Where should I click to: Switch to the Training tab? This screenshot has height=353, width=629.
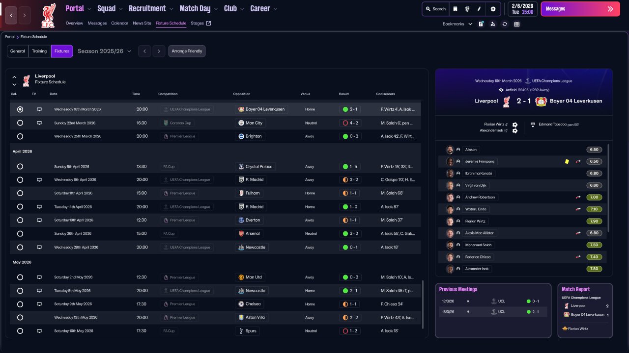click(39, 51)
